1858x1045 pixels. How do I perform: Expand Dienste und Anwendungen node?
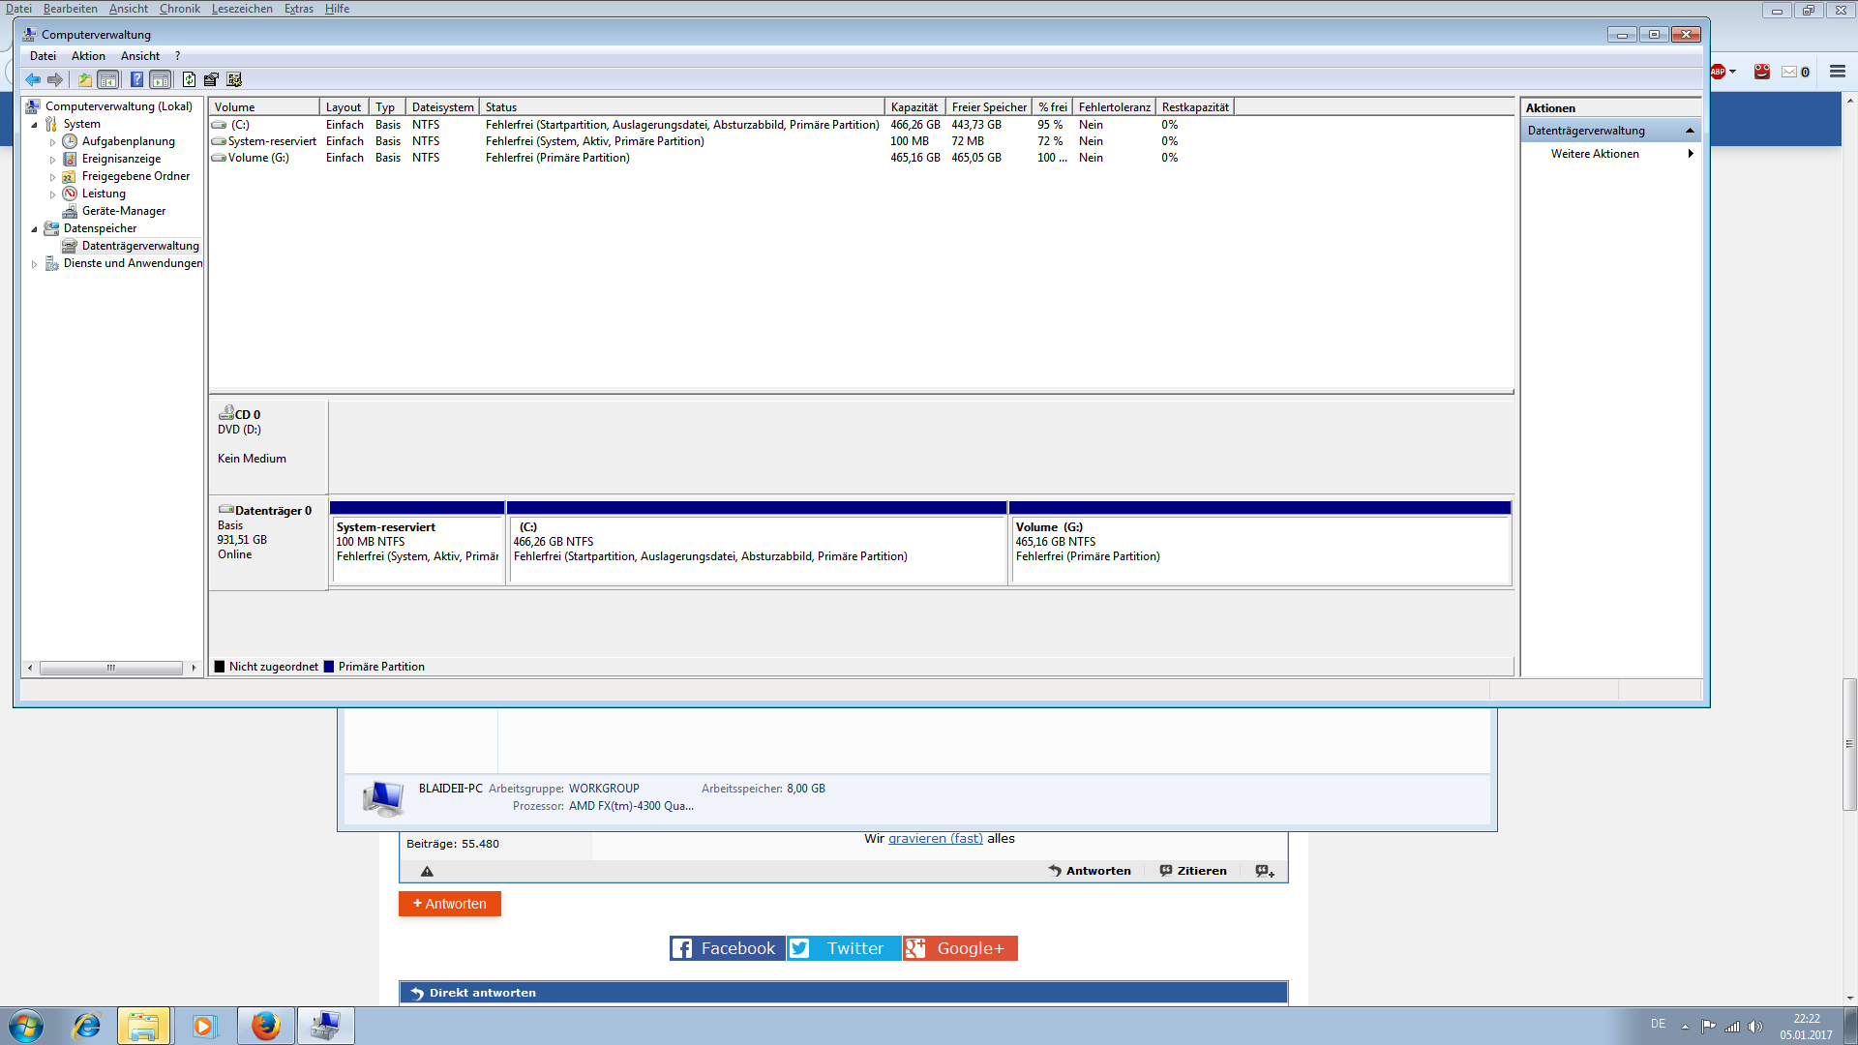35,264
